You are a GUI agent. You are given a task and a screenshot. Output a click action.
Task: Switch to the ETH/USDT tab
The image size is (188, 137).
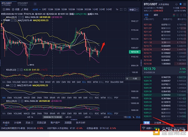23,4
